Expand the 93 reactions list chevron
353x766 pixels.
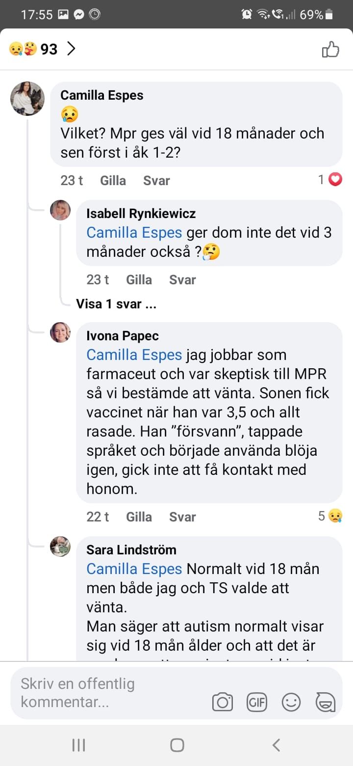tap(72, 49)
